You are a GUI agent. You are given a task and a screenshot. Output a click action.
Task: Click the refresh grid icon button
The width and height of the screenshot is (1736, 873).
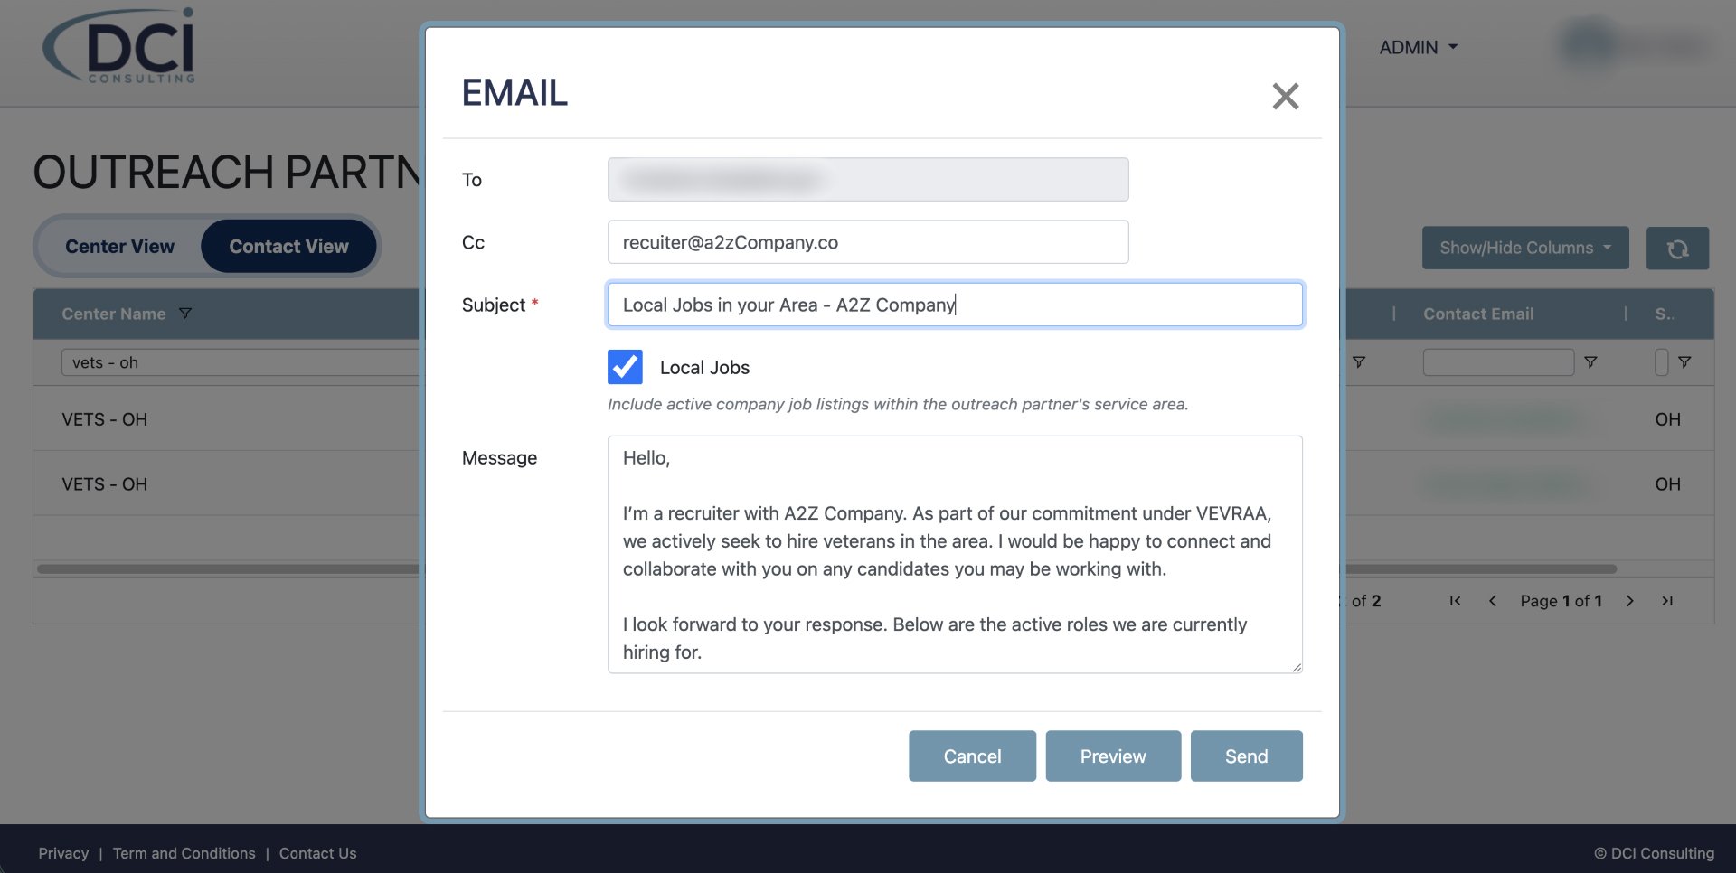(1677, 249)
